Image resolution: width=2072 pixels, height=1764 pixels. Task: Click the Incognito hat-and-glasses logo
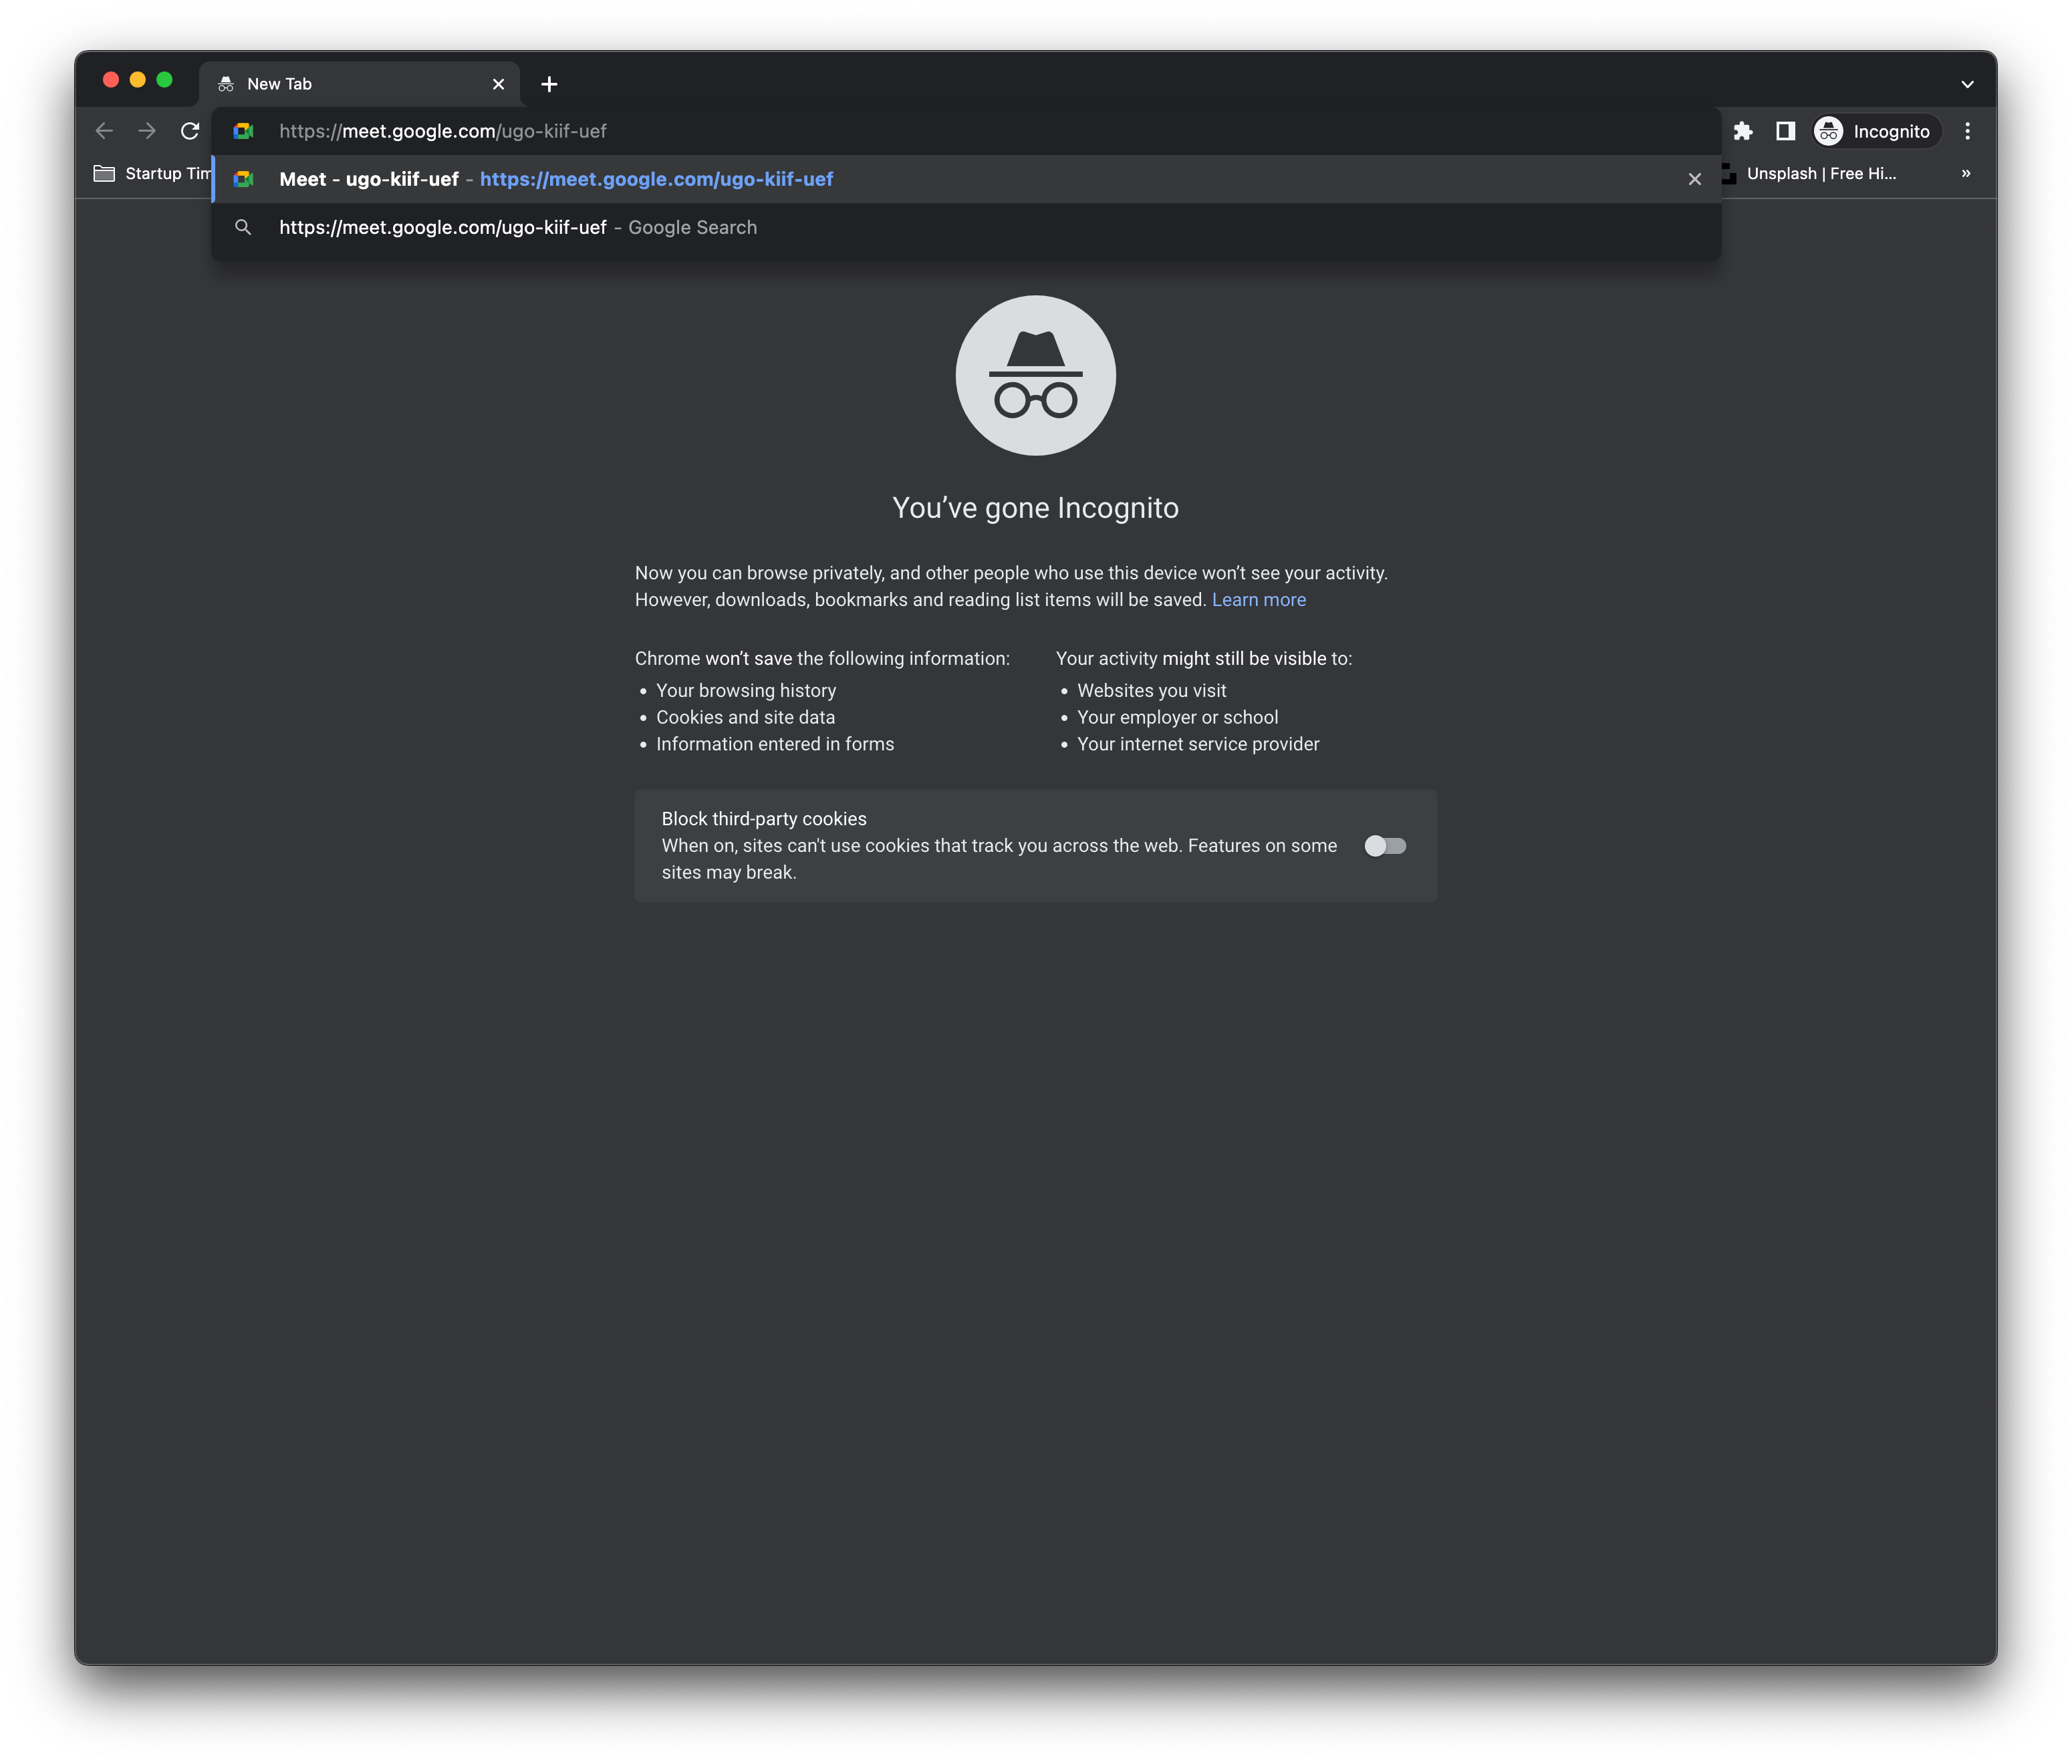[x=1036, y=375]
